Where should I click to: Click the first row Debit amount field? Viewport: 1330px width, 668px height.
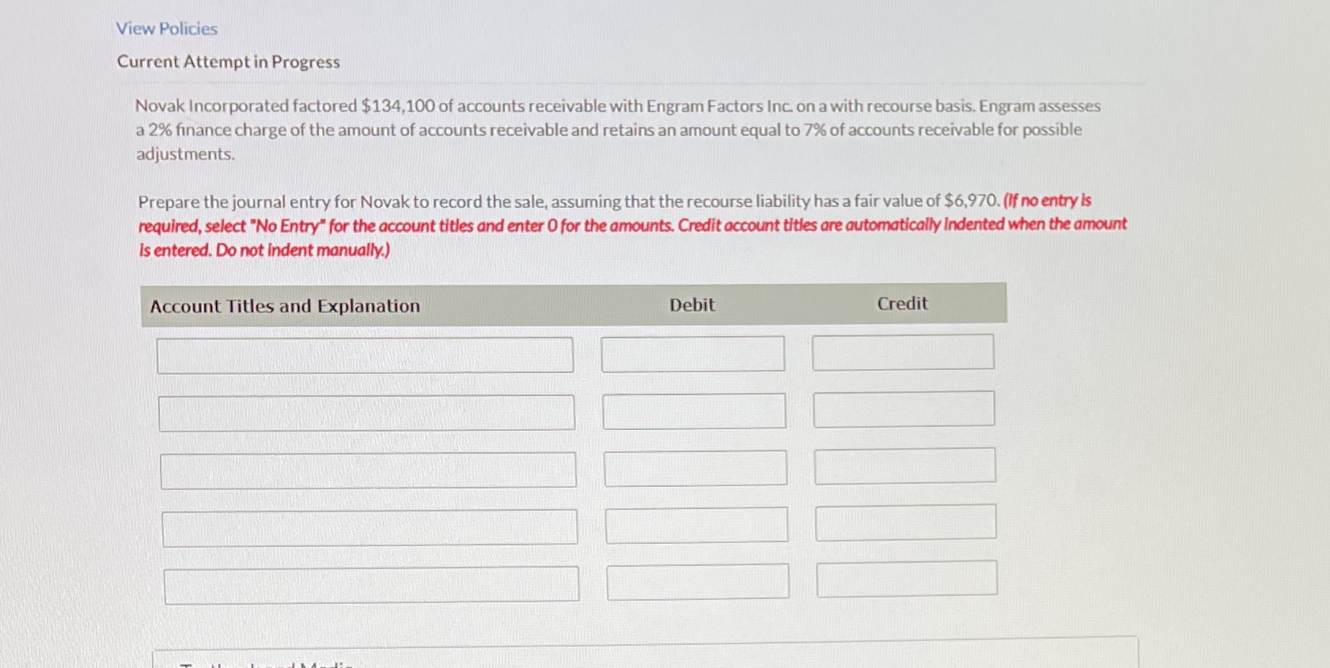(x=692, y=353)
